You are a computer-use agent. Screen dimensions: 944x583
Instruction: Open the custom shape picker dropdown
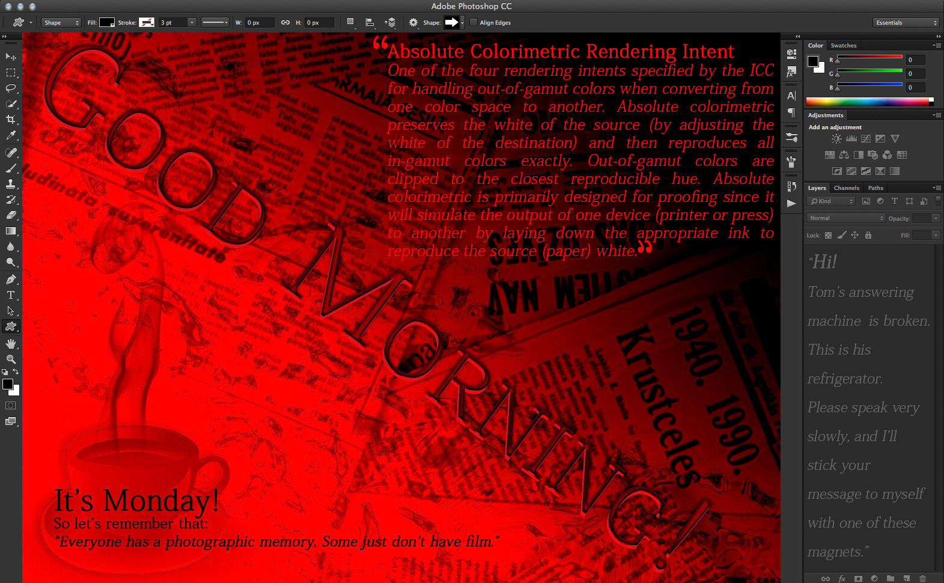click(x=462, y=23)
